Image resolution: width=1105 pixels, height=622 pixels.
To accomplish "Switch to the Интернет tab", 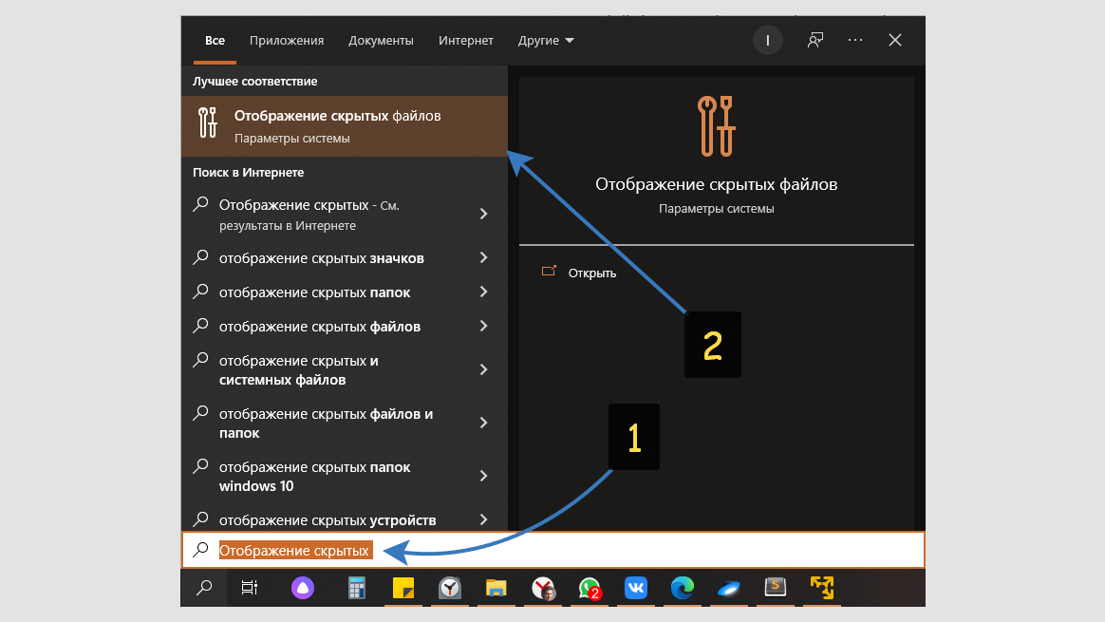I will (466, 40).
